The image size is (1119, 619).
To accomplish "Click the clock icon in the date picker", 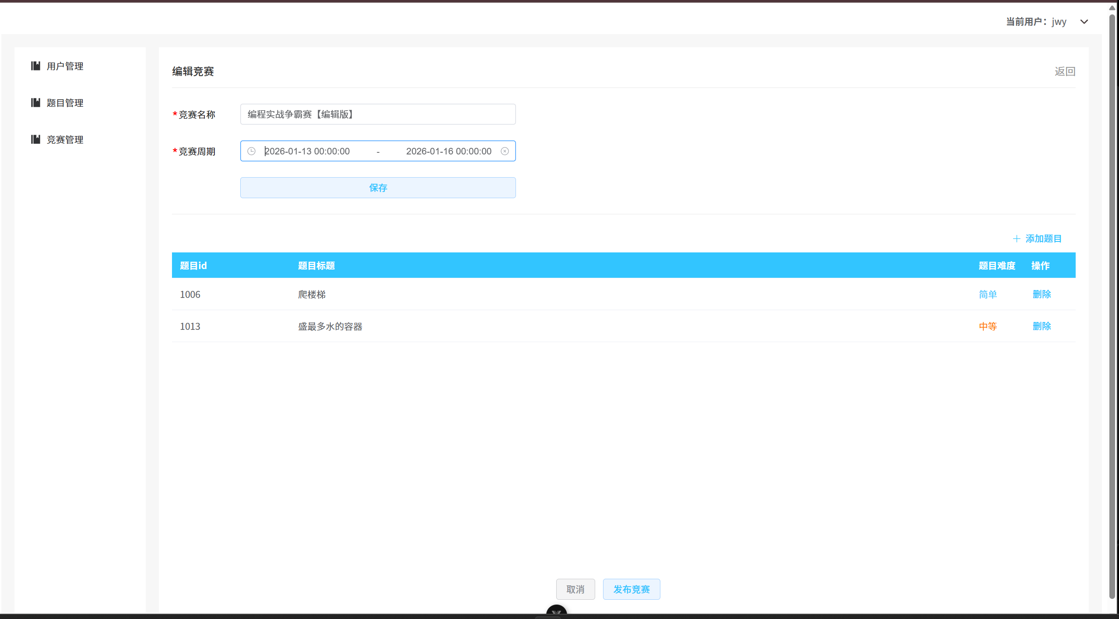I will point(252,151).
